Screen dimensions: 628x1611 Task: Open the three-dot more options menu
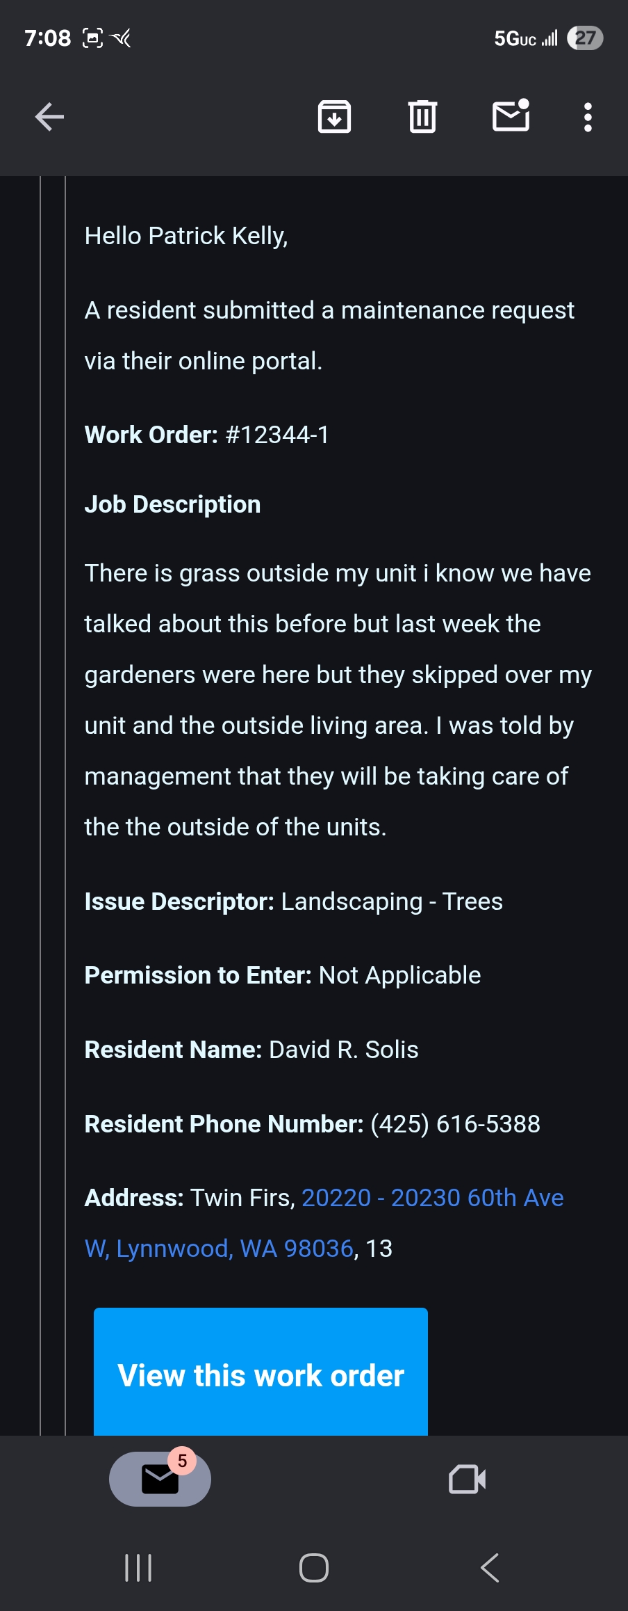point(588,117)
